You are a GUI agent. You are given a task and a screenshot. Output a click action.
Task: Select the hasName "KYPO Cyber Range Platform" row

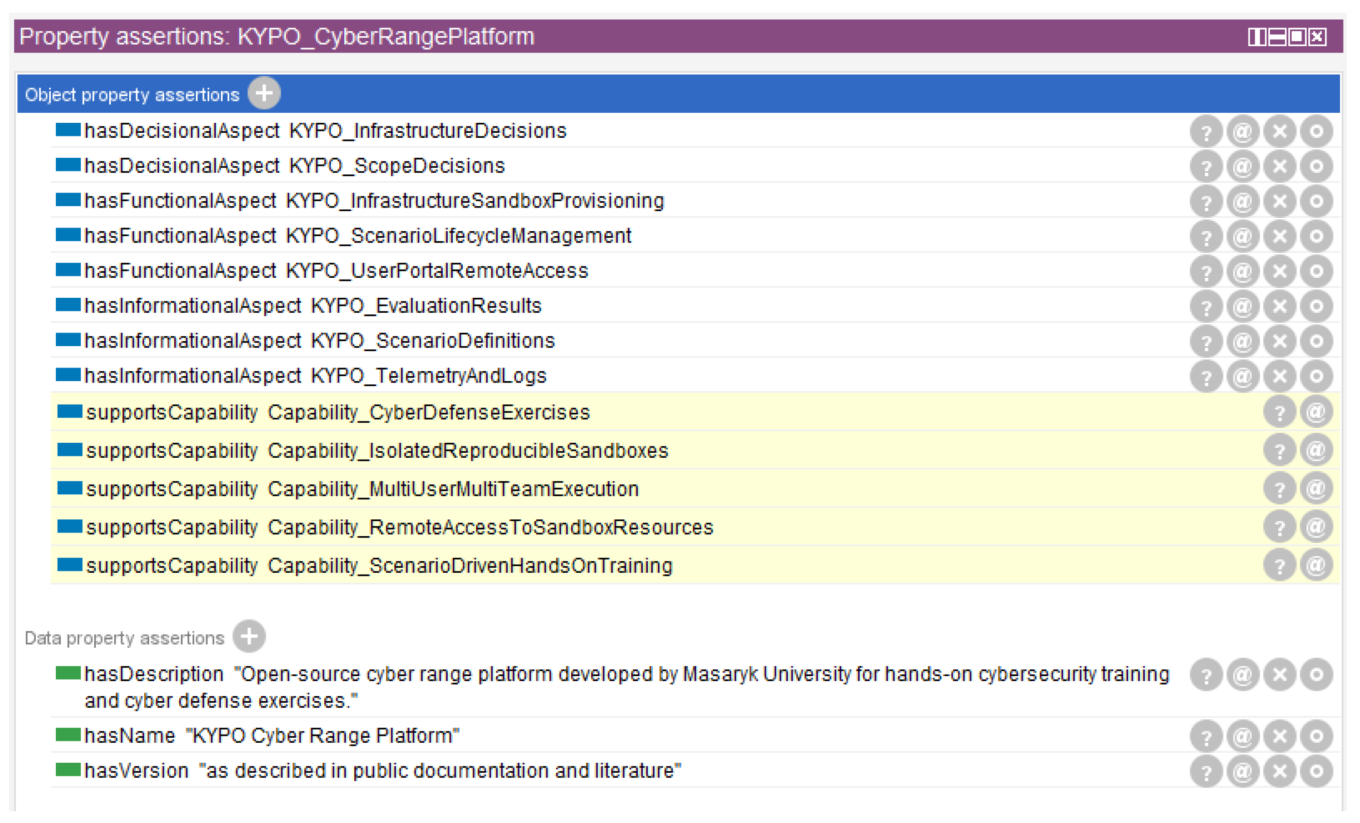click(x=695, y=736)
